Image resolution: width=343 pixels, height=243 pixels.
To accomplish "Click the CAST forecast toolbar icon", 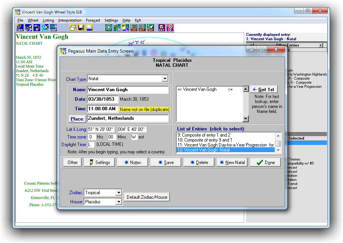I will [150, 28].
